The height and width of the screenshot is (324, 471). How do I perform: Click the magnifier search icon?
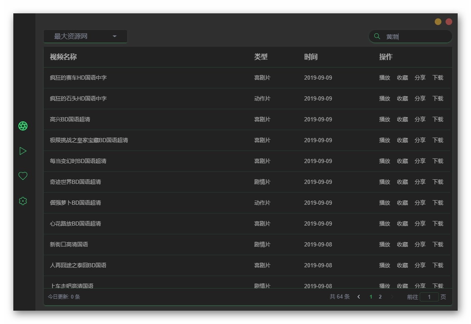[377, 36]
